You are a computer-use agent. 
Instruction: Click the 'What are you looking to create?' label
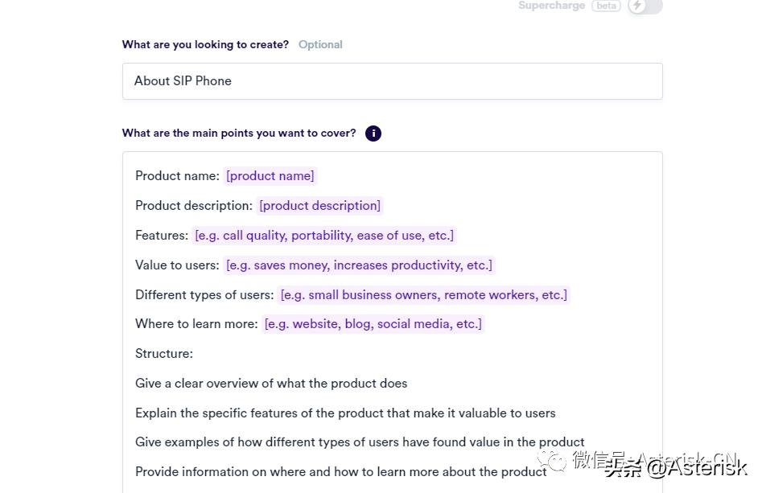205,45
